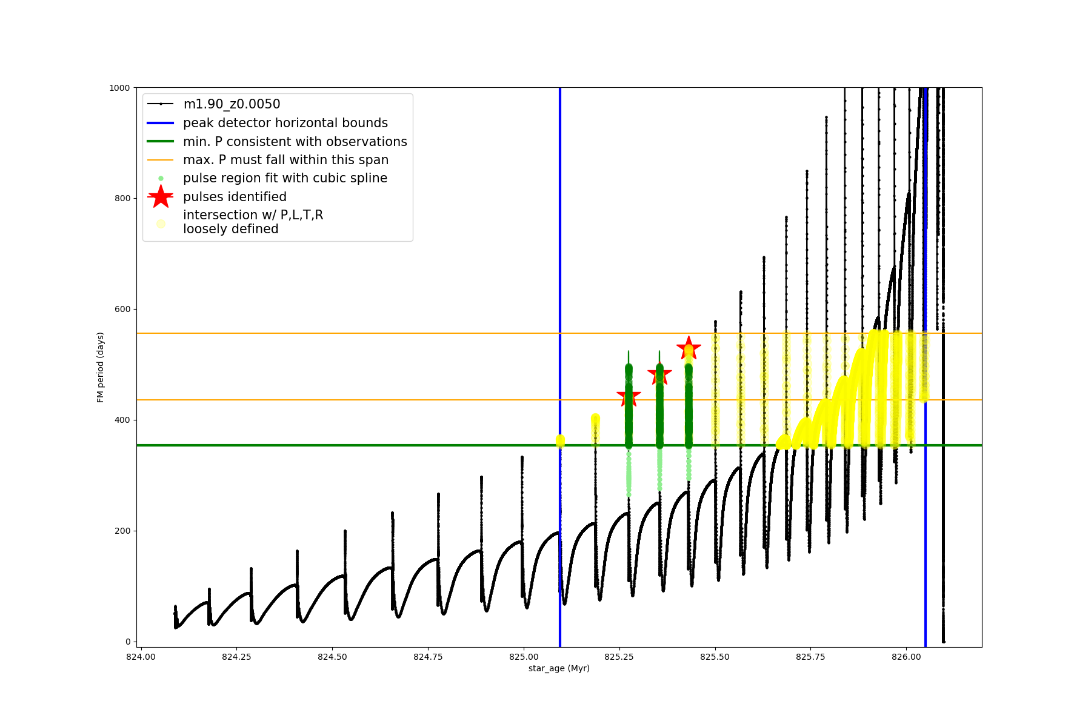The image size is (1091, 727).
Task: Click the highest red star on the plot
Action: click(x=689, y=348)
